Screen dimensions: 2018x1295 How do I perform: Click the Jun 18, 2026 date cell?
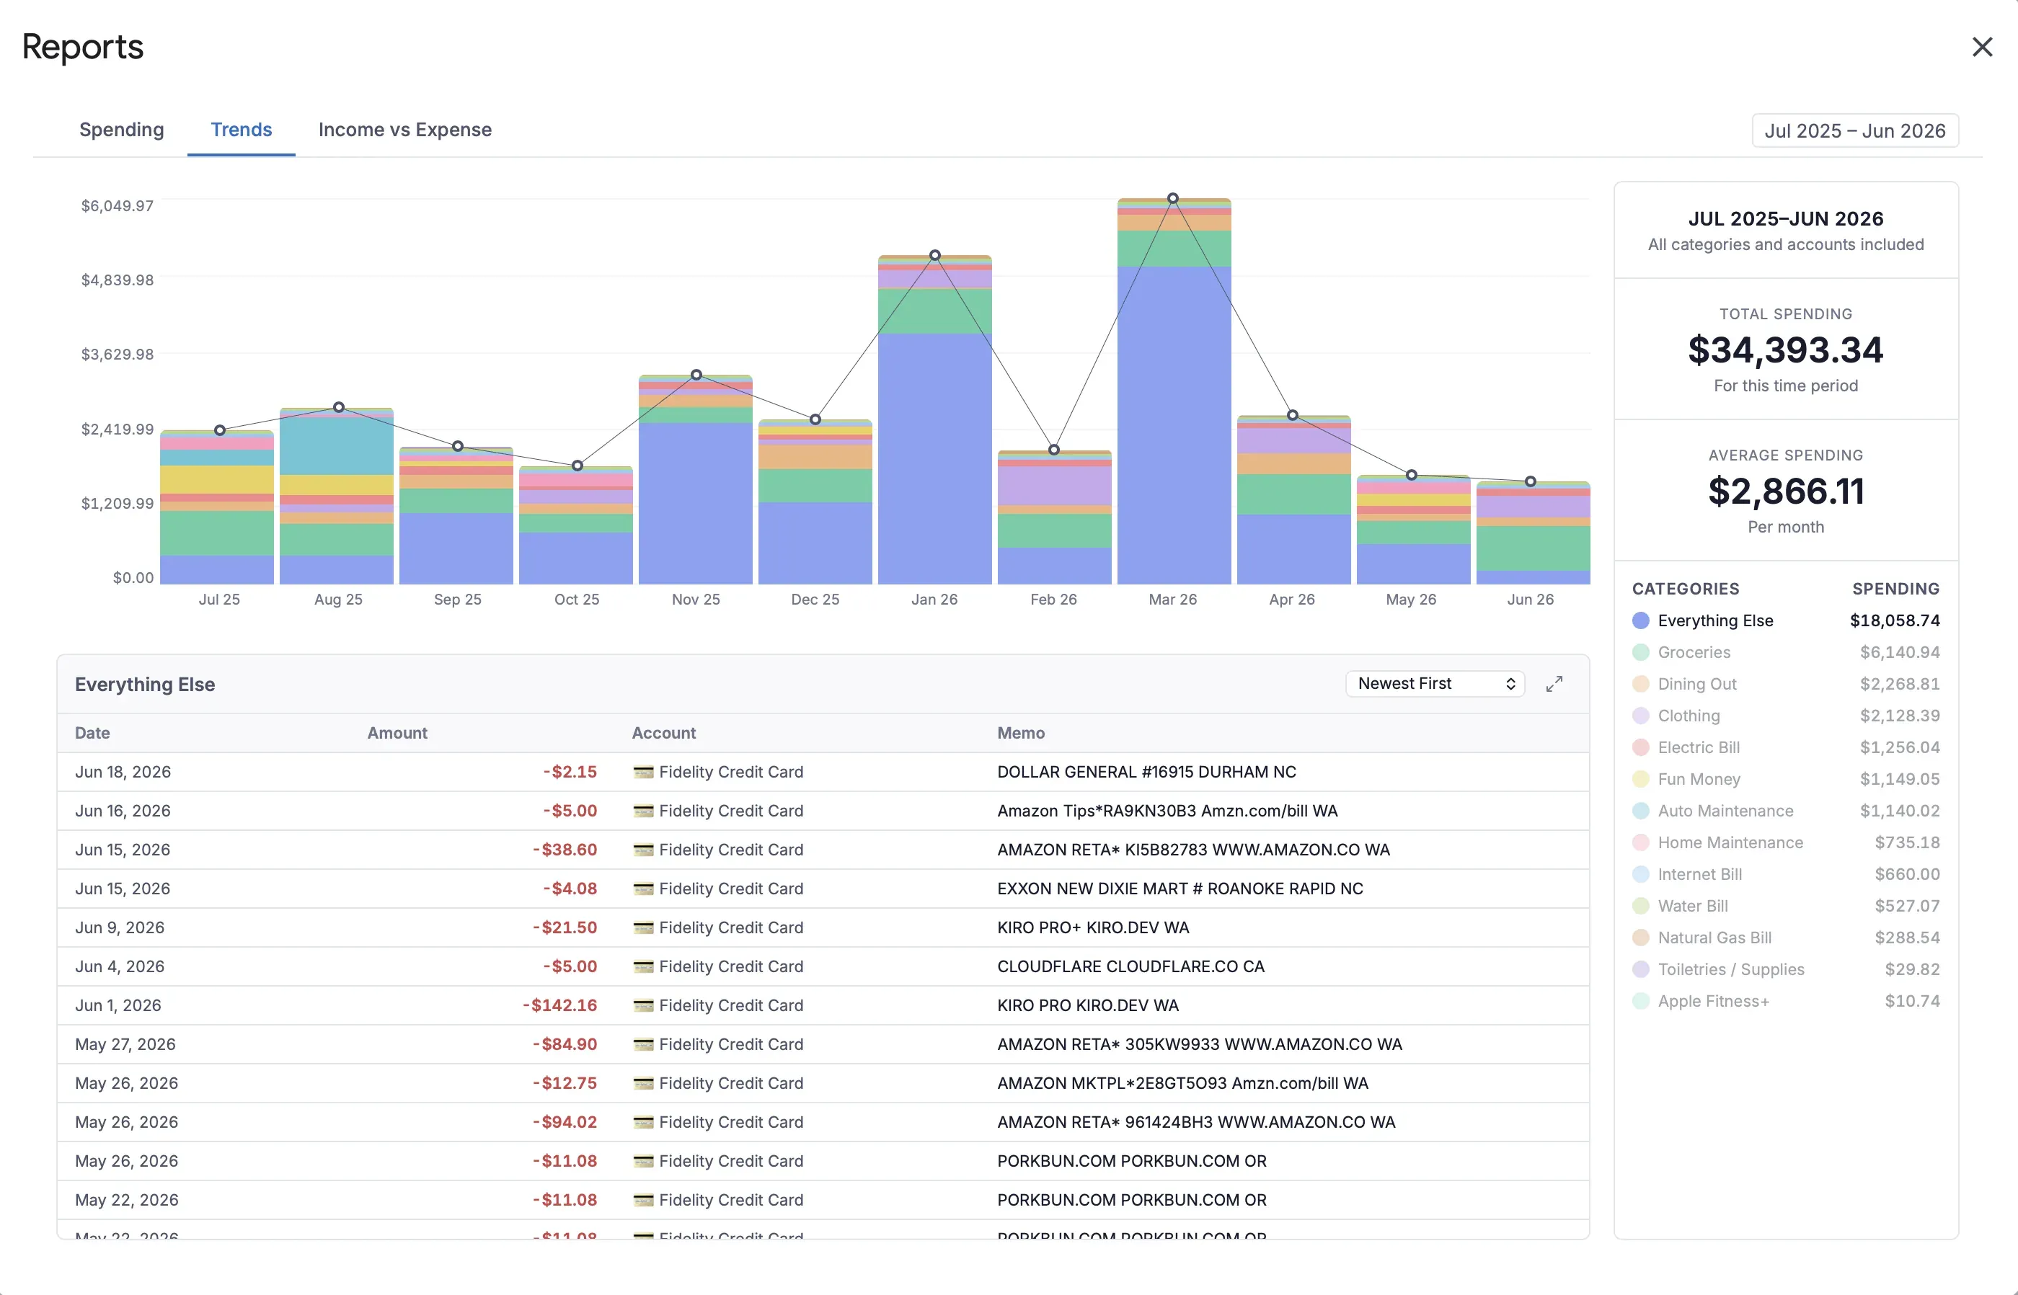123,772
